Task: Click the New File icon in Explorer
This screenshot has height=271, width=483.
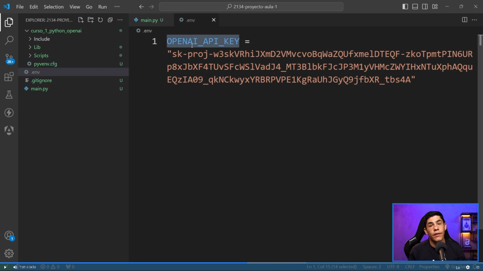Action: (x=80, y=20)
